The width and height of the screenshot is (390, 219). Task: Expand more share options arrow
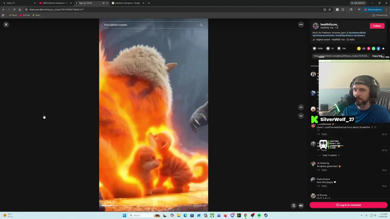383,48
